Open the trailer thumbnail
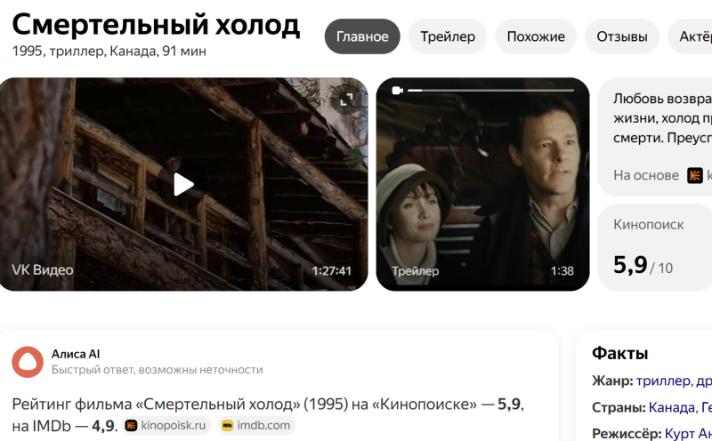Image resolution: width=712 pixels, height=441 pixels. point(482,184)
